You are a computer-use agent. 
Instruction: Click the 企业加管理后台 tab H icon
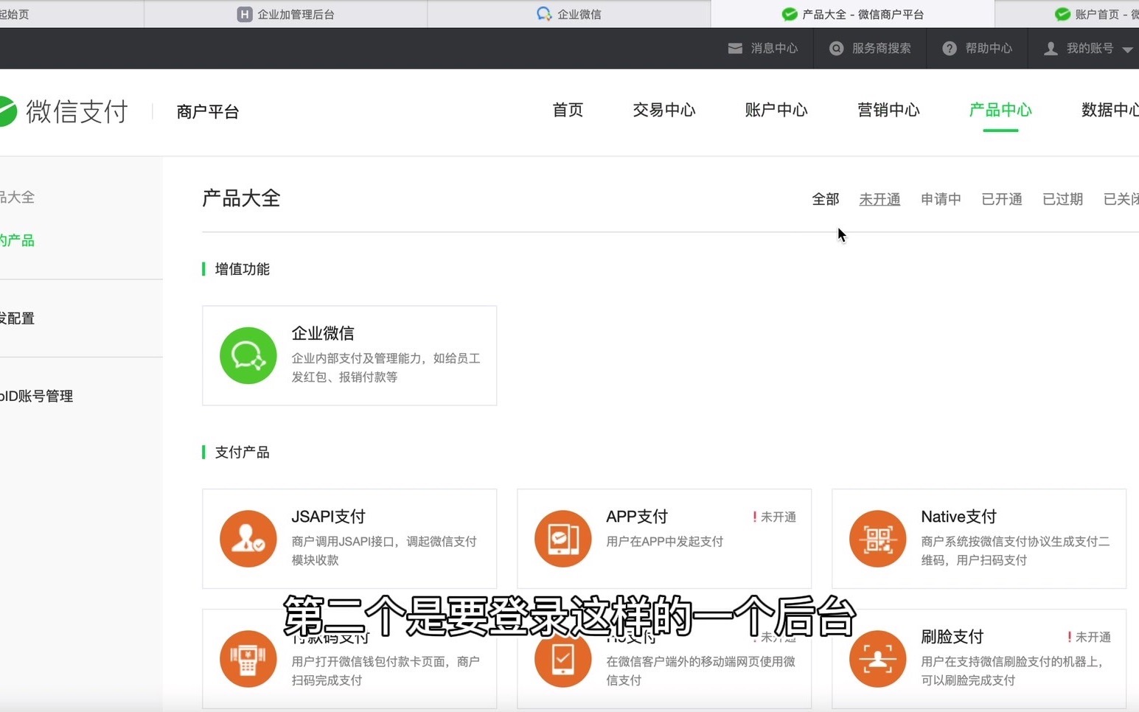point(245,14)
